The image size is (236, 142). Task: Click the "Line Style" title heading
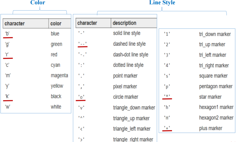162,3
